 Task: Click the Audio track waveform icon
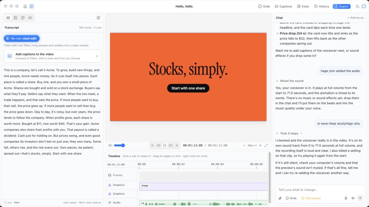110,202
